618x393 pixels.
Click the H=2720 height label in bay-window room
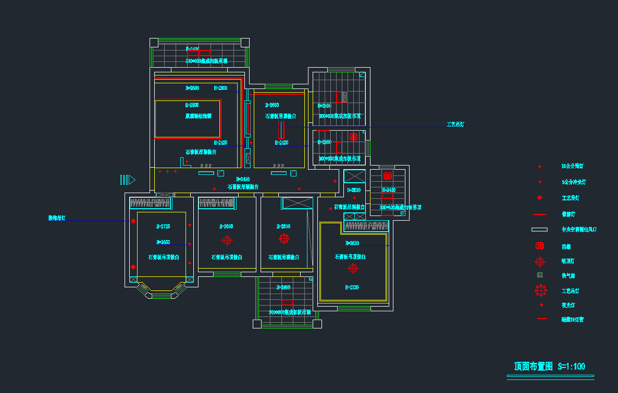pyautogui.click(x=163, y=227)
